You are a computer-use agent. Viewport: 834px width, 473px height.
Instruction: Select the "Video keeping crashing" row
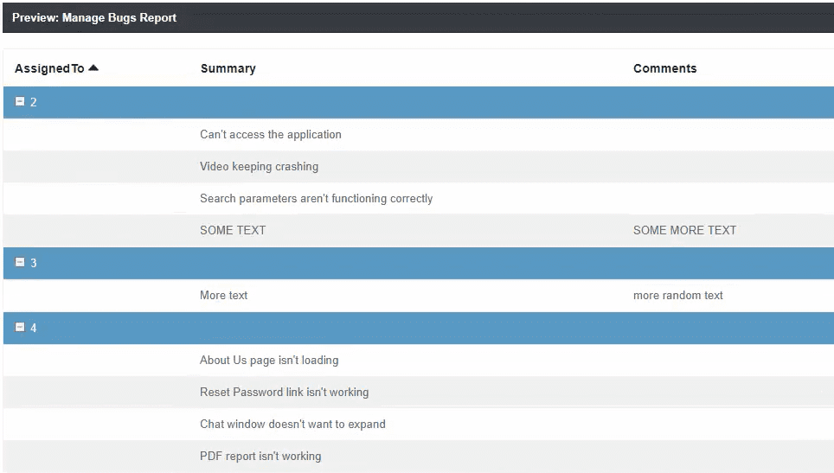[x=259, y=167]
